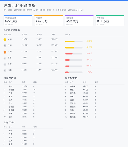Click 三部 monthly value ¥8.3万

24,64
